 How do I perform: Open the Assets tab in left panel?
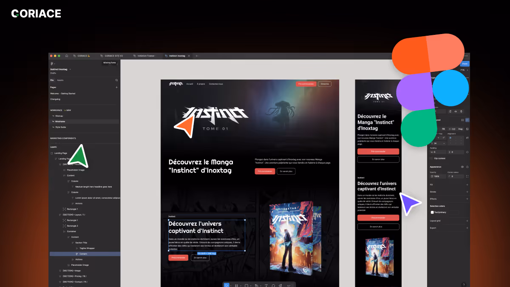(60, 80)
